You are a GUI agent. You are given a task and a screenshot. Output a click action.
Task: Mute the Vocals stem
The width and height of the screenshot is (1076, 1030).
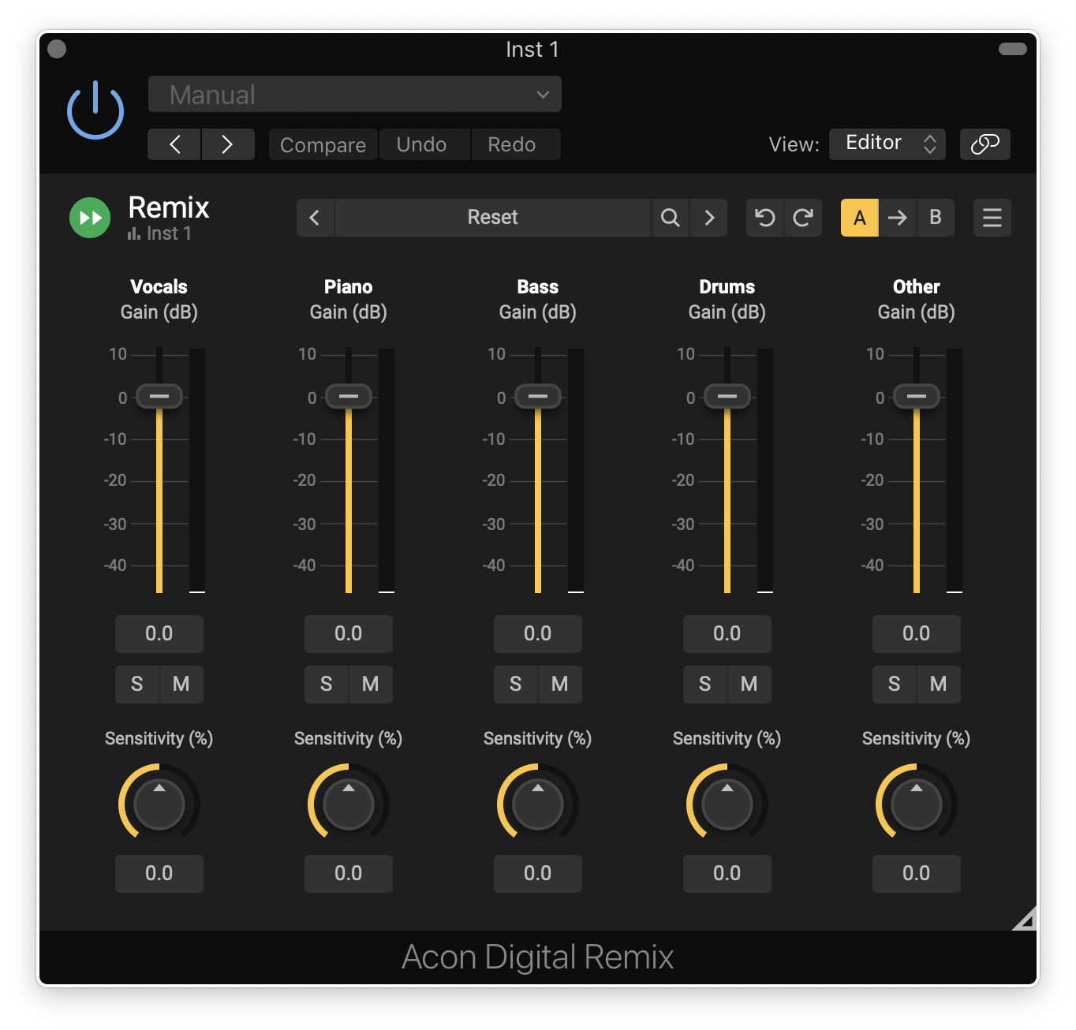pos(181,684)
